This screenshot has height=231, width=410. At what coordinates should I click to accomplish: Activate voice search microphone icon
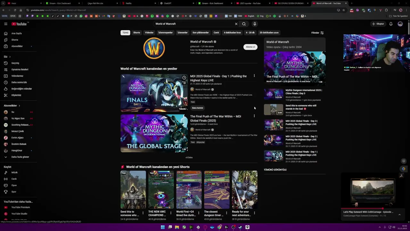coord(255,24)
